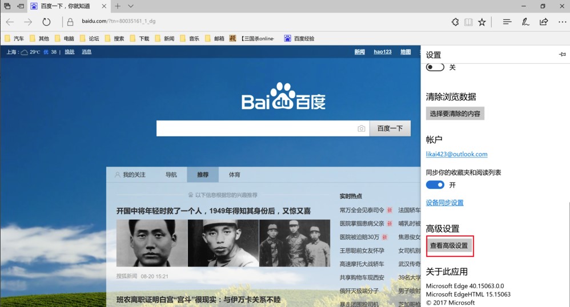The height and width of the screenshot is (307, 570).
Task: Click 换肤 link
Action: 70,52
